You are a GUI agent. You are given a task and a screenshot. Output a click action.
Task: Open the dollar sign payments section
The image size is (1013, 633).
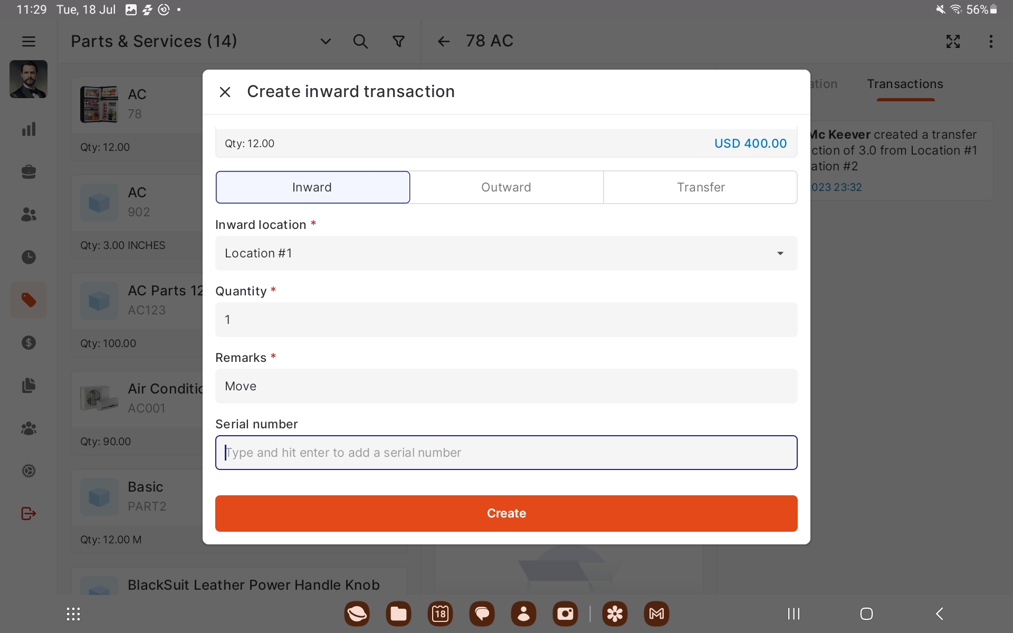(28, 343)
